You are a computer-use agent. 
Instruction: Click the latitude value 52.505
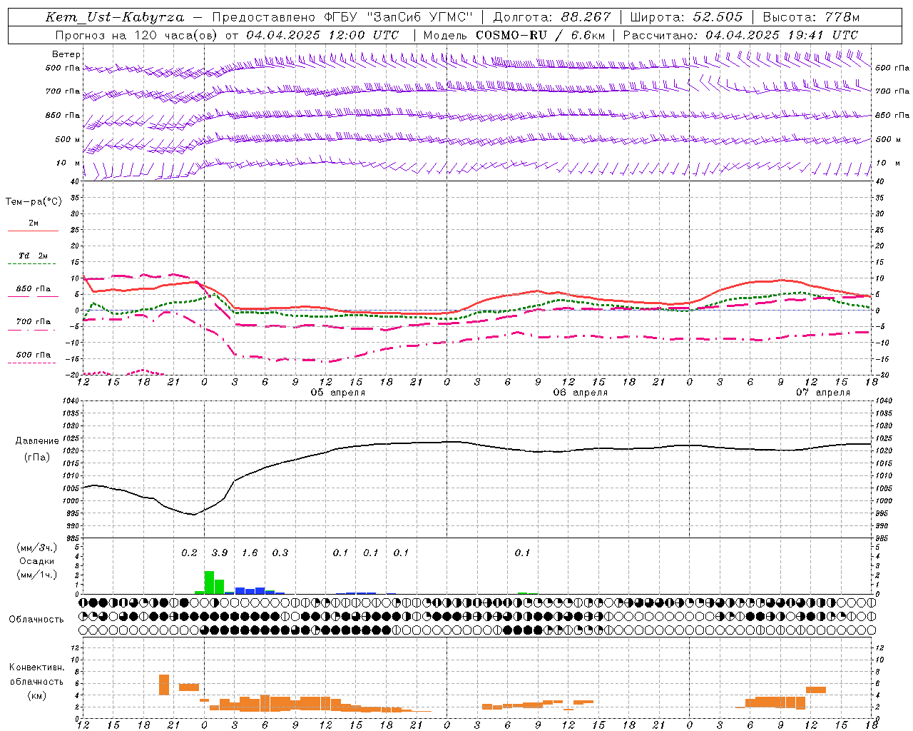click(x=718, y=17)
